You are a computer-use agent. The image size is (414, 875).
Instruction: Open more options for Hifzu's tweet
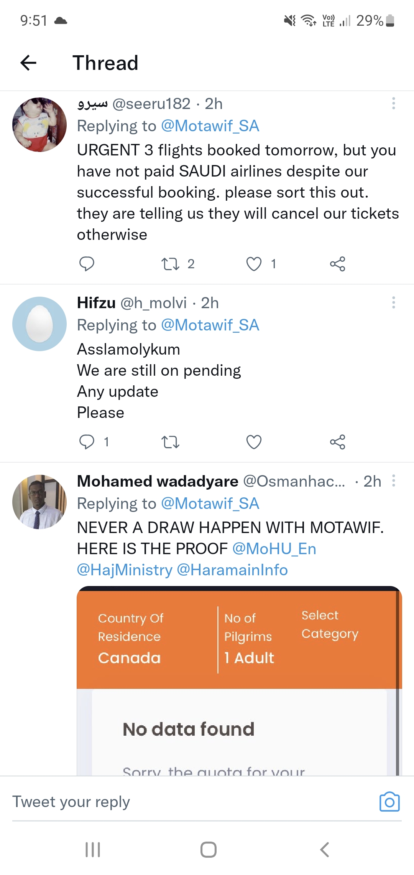tap(393, 303)
